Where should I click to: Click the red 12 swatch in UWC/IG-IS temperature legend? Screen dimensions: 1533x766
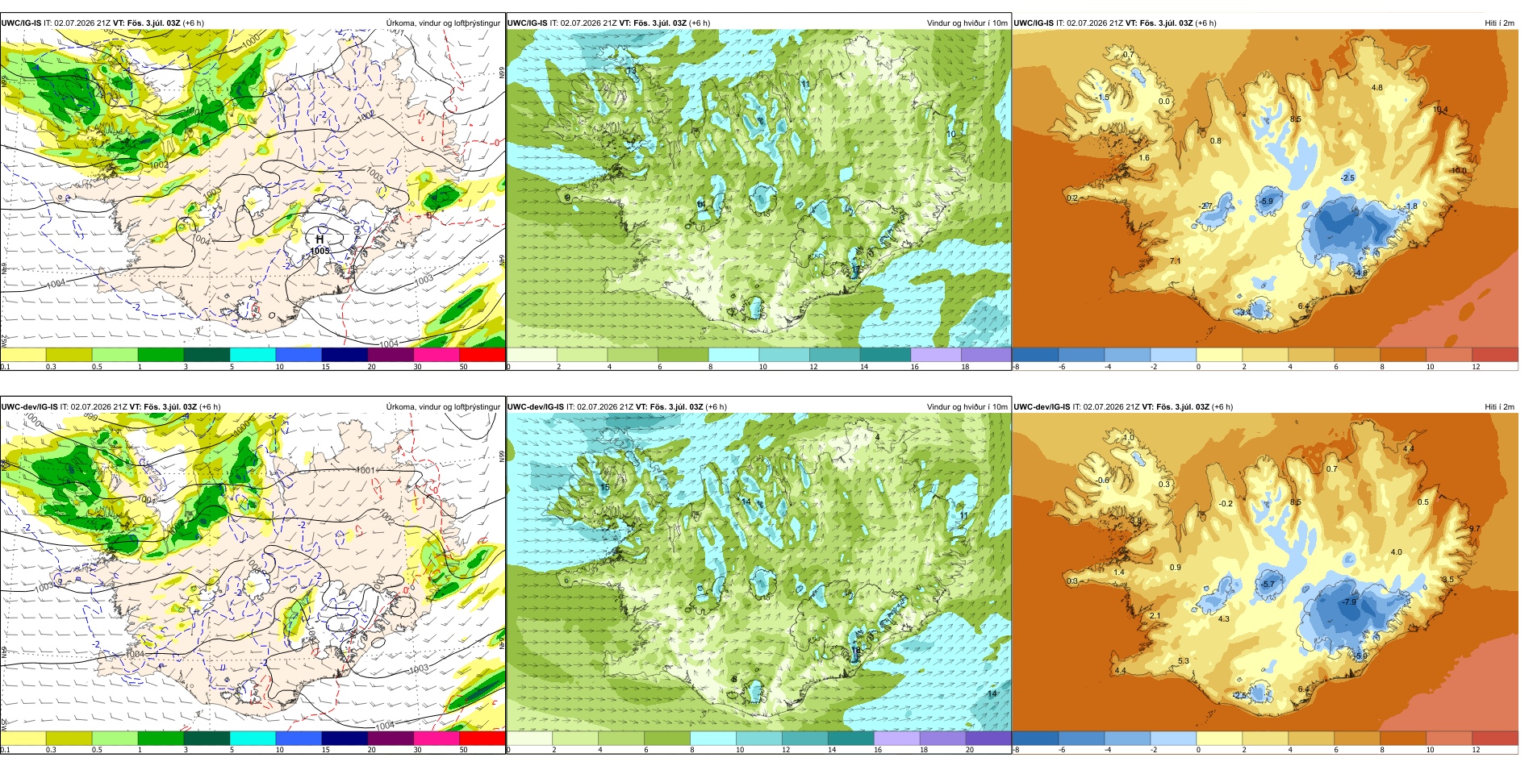1495,355
